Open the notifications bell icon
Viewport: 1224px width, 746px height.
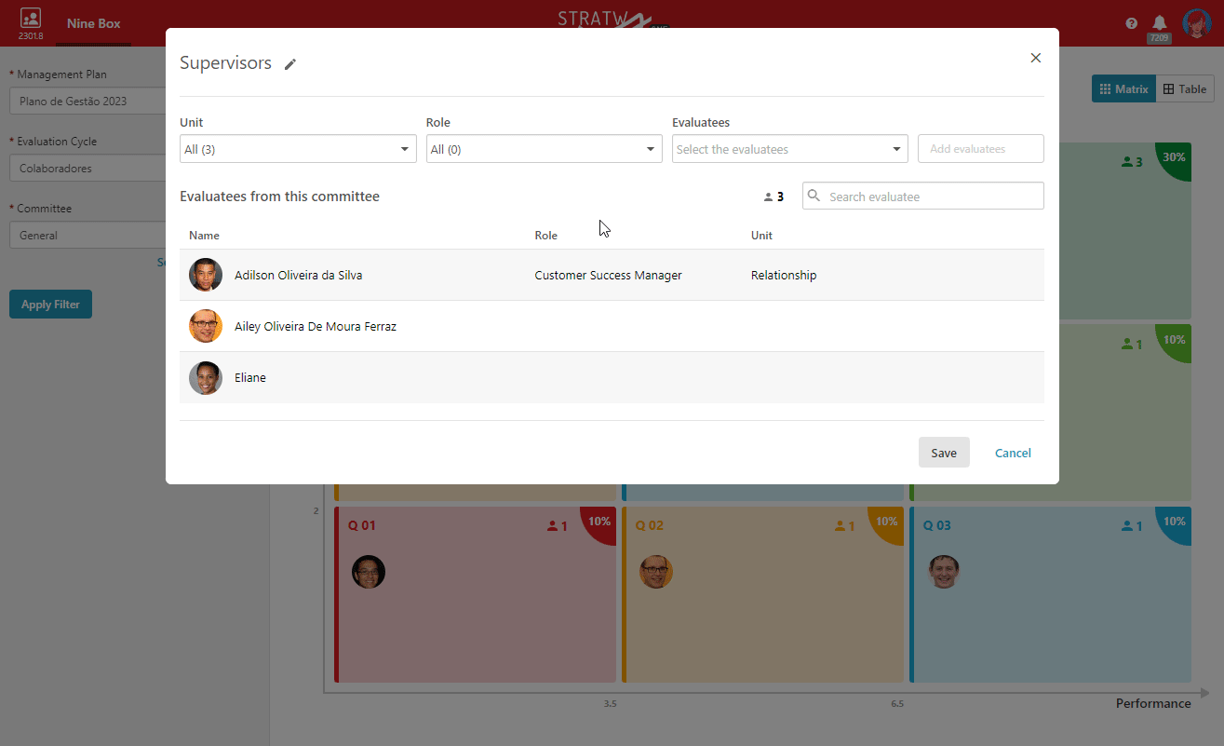click(1160, 22)
